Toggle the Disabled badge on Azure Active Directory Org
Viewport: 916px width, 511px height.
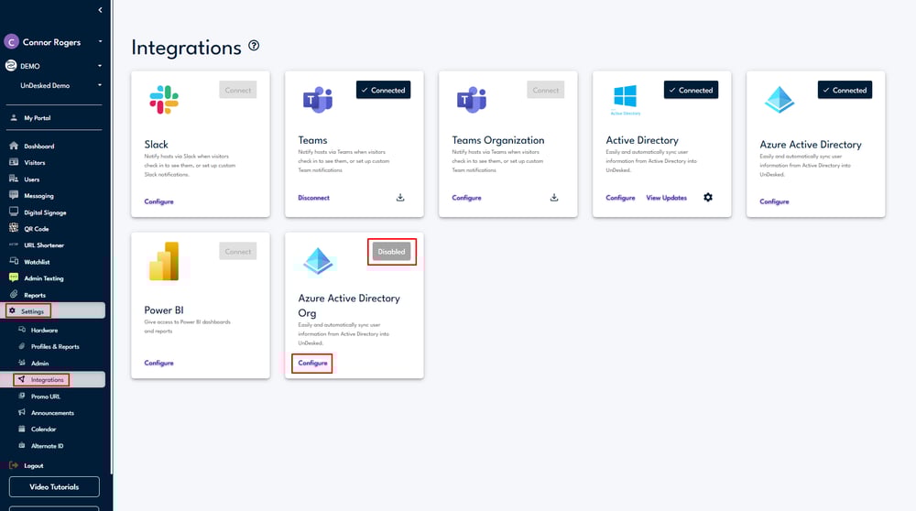click(391, 253)
